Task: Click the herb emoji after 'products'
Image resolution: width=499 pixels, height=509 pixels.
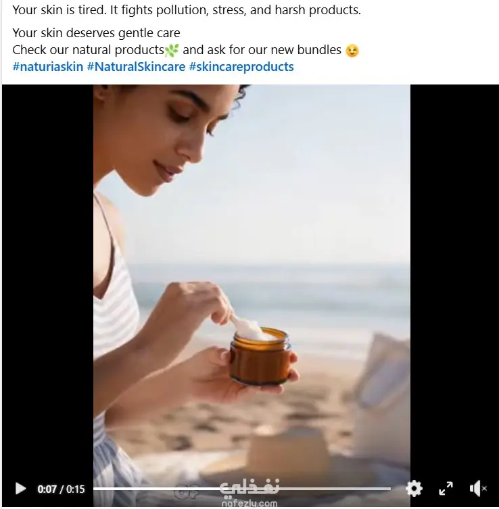Action: [x=172, y=50]
